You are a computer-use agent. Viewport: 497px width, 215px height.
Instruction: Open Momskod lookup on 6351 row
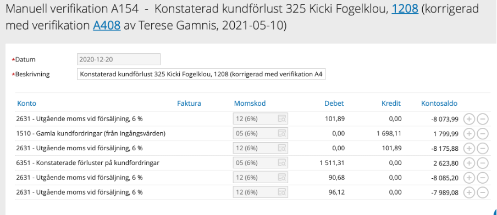(x=282, y=163)
